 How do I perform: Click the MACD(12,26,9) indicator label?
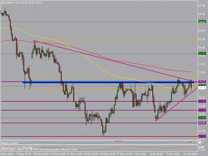coord(17,147)
